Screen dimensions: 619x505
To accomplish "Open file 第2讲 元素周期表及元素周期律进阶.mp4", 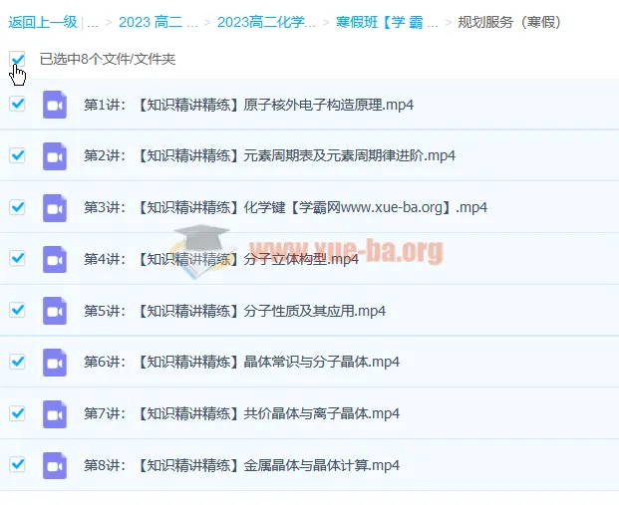I will [269, 156].
